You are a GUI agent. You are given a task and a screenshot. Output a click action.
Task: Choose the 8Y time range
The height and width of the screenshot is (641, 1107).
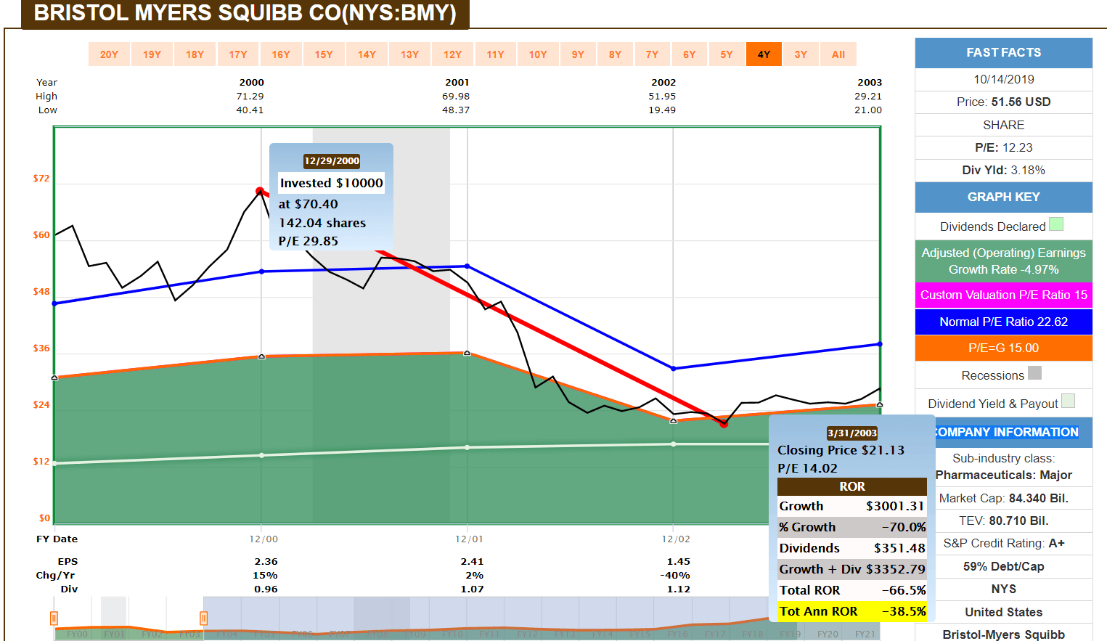coord(615,54)
